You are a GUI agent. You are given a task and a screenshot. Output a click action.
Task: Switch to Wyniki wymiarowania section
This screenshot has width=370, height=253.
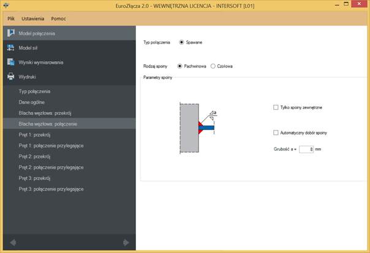(69, 62)
